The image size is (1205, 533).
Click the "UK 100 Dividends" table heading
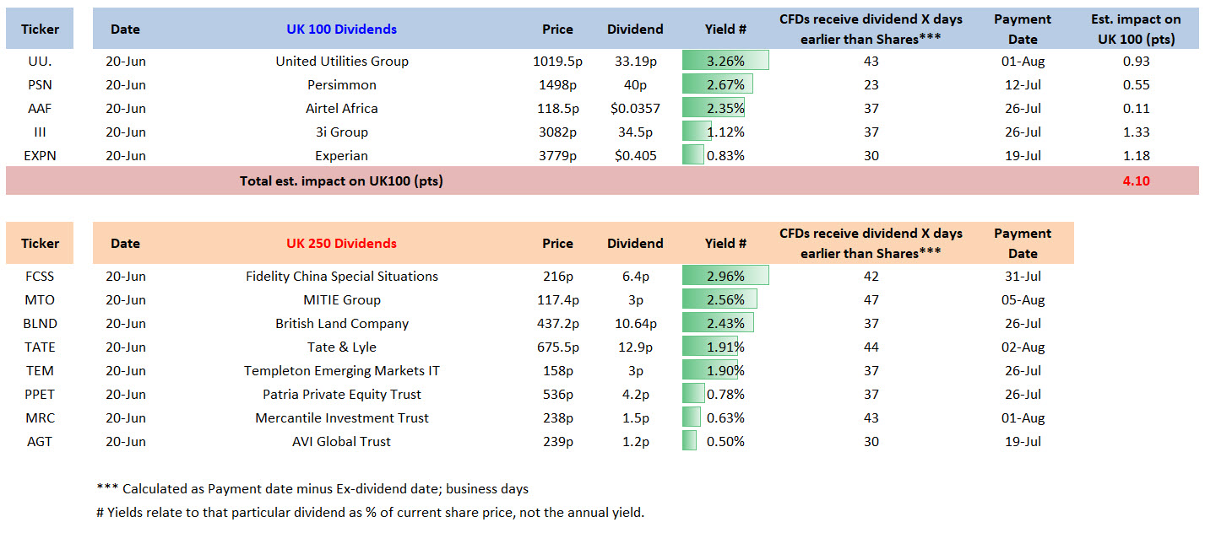(341, 30)
